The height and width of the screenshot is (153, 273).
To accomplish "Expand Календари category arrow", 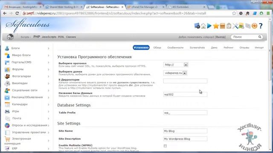I will [x=48, y=105].
